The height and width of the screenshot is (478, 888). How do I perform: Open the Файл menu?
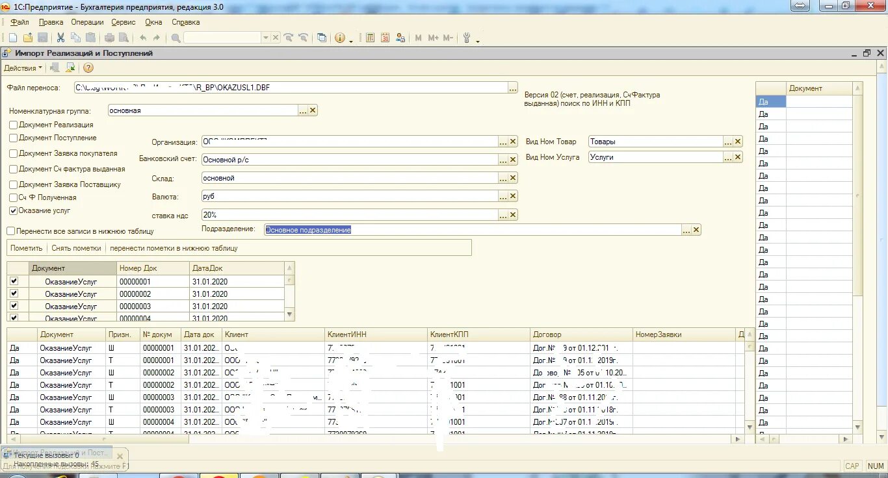click(20, 22)
